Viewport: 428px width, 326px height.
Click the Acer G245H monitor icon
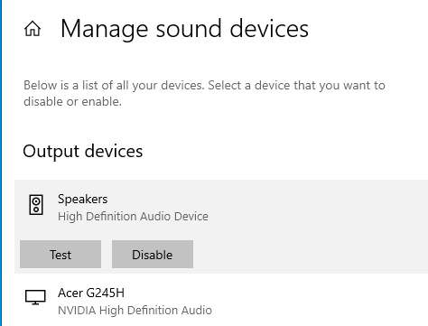click(35, 297)
